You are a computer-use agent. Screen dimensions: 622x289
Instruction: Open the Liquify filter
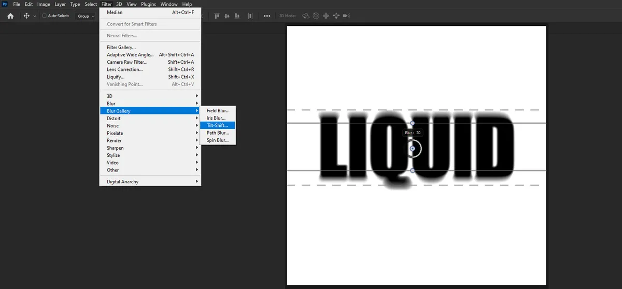tap(150, 77)
